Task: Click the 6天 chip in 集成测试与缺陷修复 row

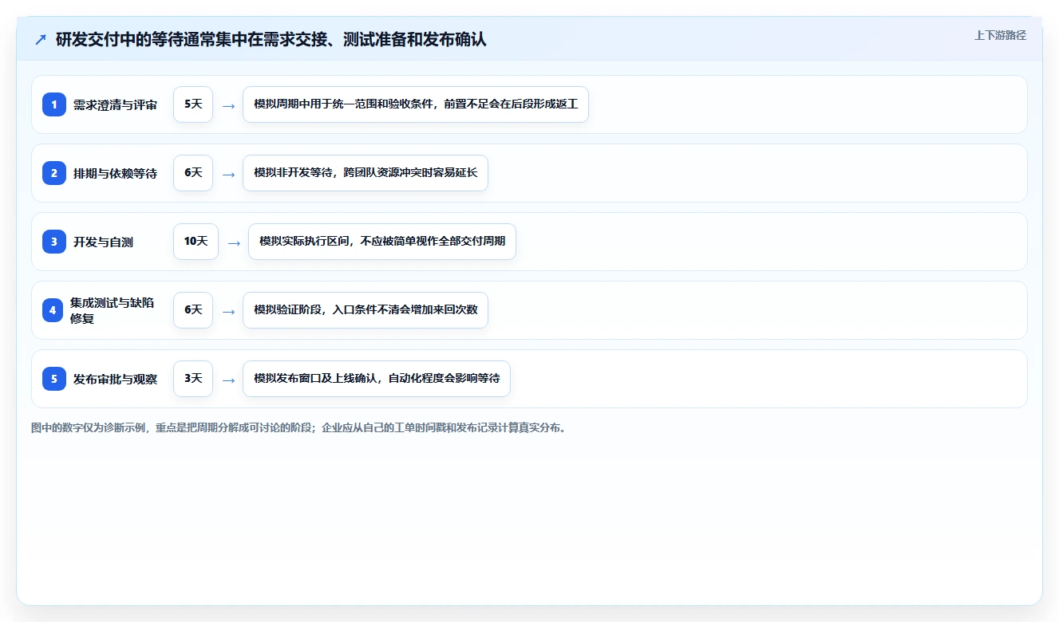Action: pos(193,310)
